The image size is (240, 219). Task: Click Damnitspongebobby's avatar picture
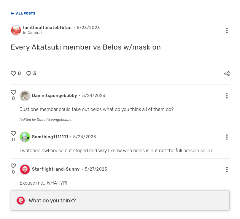pyautogui.click(x=25, y=96)
